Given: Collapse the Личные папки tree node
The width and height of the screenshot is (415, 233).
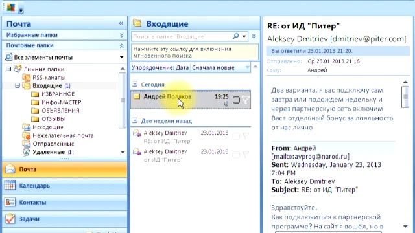Looking at the screenshot, I should [x=8, y=69].
